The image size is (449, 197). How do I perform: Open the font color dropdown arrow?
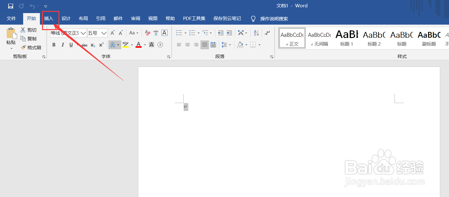pos(145,45)
